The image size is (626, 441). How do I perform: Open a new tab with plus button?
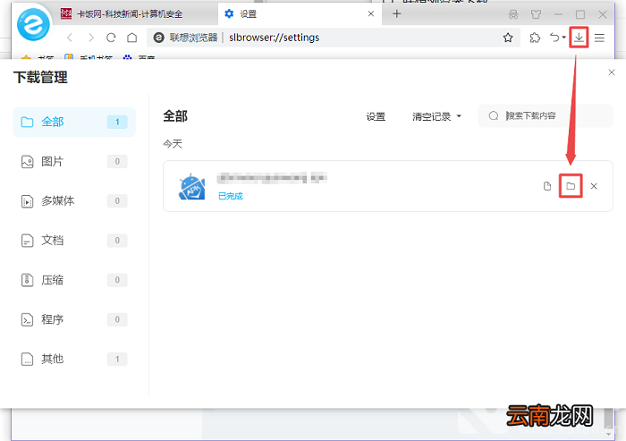[396, 14]
